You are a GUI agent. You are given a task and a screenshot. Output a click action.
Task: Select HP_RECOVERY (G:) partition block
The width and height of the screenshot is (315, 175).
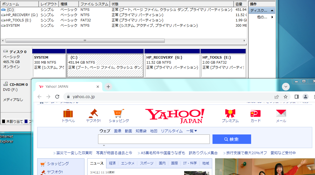[x=172, y=66]
